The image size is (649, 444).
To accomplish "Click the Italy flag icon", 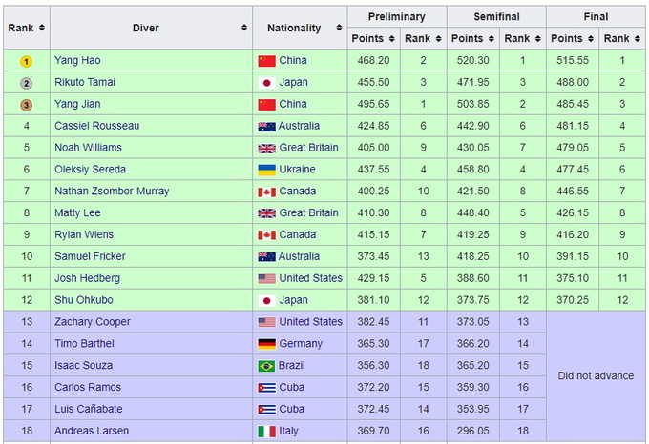I will click(x=267, y=432).
